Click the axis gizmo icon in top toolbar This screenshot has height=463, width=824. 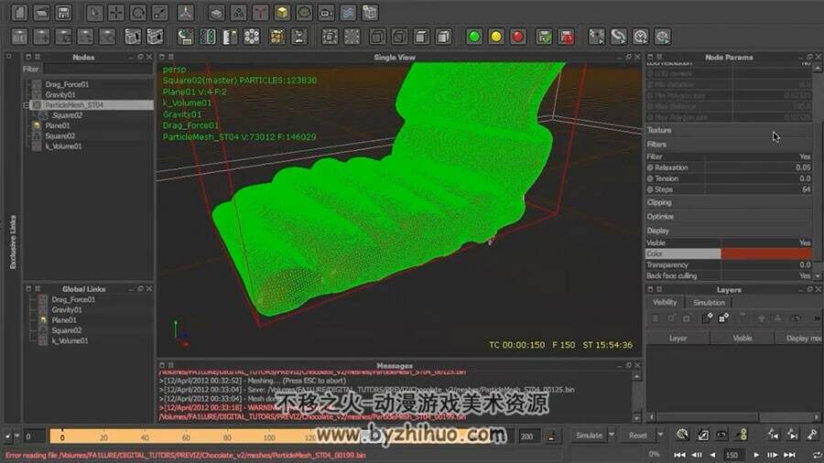(x=186, y=12)
